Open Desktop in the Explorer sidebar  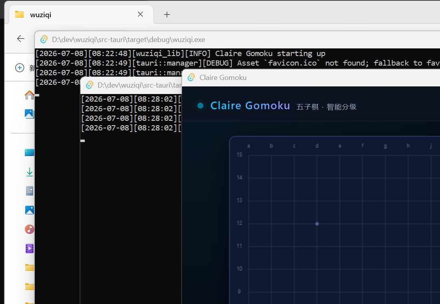[30, 152]
